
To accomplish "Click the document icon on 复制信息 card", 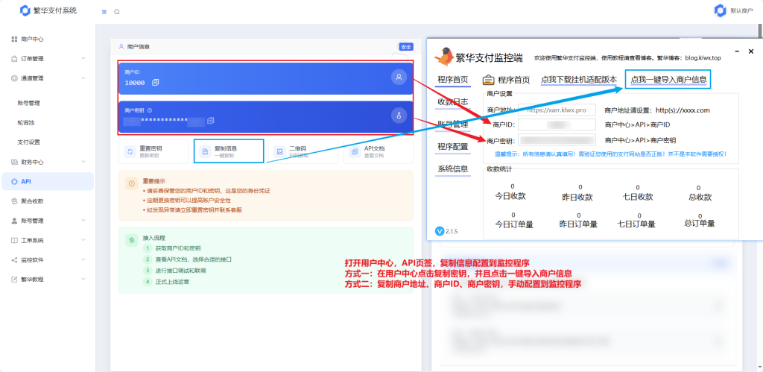I will [x=205, y=151].
